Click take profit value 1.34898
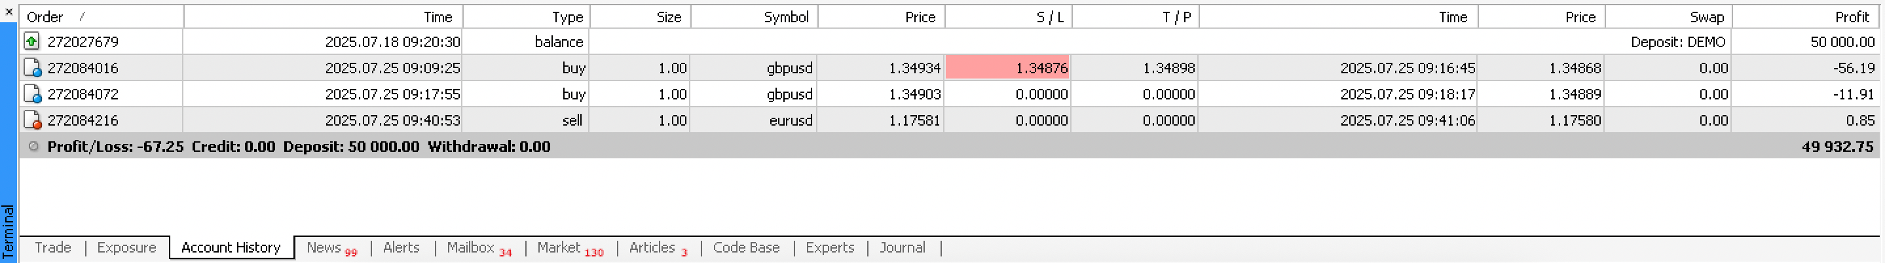This screenshot has width=1885, height=263. click(1168, 68)
